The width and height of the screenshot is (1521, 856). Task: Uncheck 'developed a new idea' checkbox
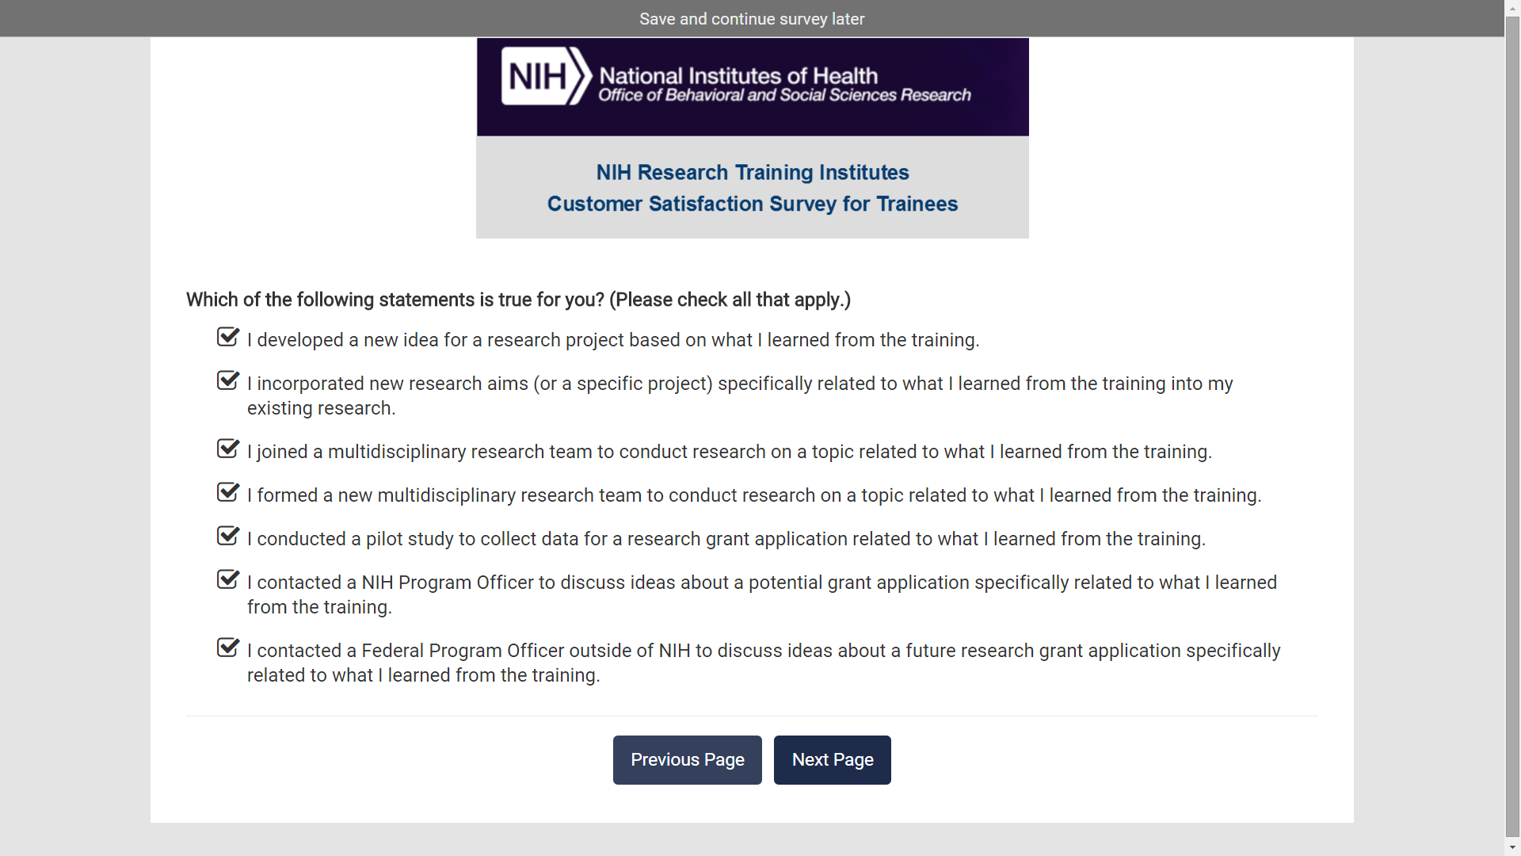227,338
